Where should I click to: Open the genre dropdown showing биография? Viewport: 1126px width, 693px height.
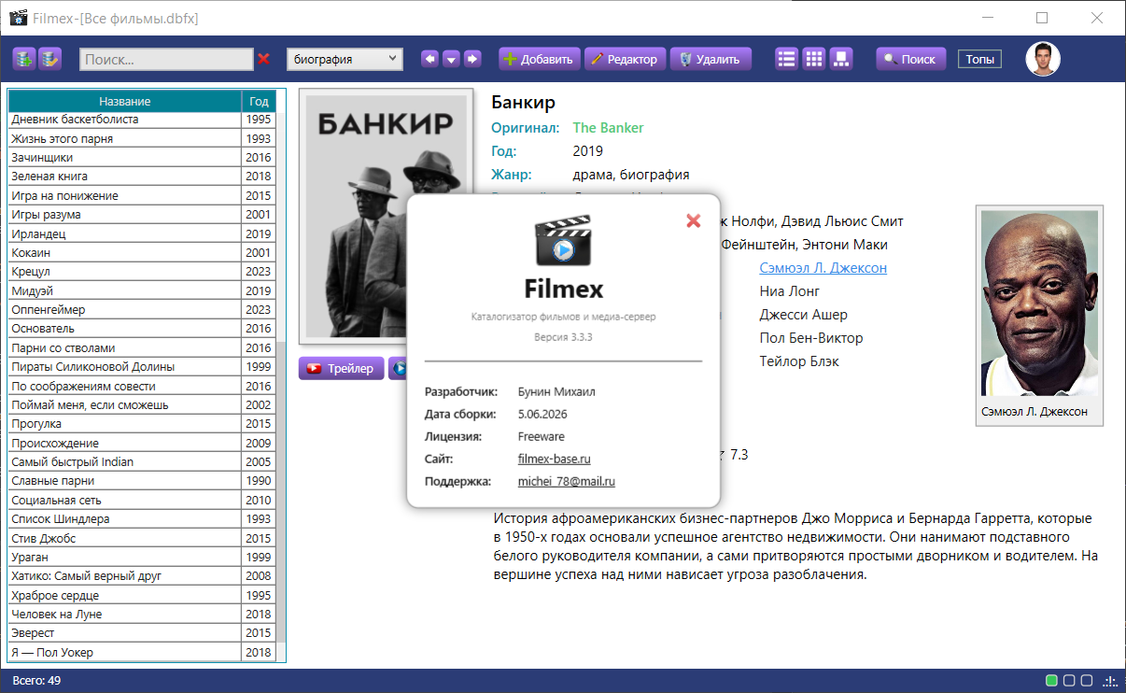[345, 59]
